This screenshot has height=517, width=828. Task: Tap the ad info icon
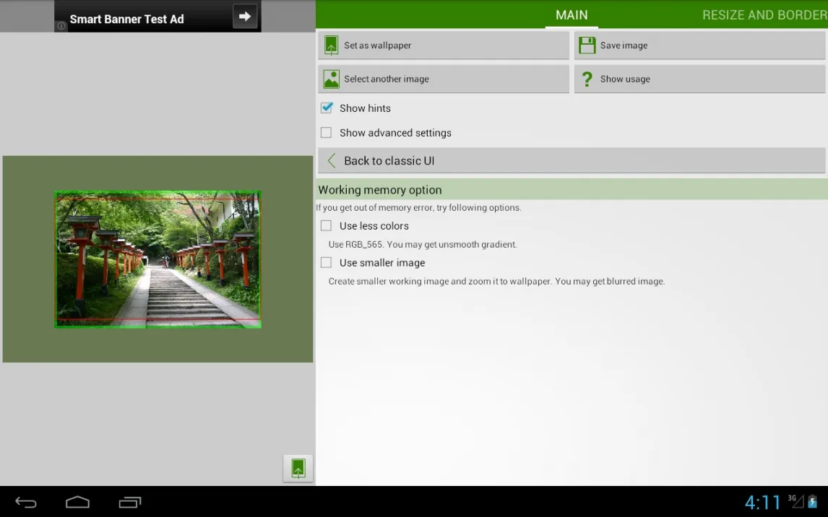point(61,26)
